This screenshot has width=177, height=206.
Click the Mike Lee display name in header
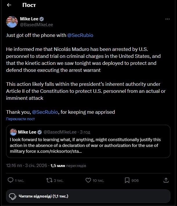(29, 19)
